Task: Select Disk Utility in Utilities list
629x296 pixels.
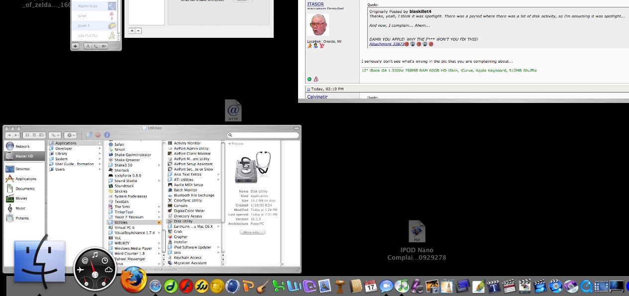Action: [194, 221]
